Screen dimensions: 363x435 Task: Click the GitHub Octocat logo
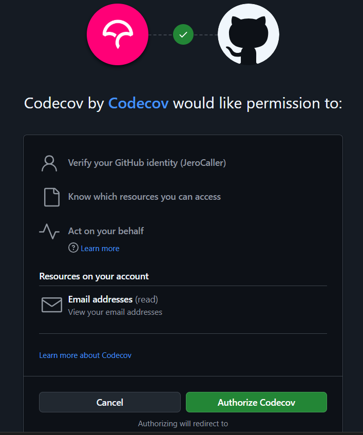click(249, 34)
